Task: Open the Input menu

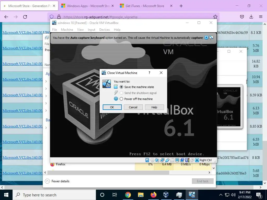Action: (92, 30)
